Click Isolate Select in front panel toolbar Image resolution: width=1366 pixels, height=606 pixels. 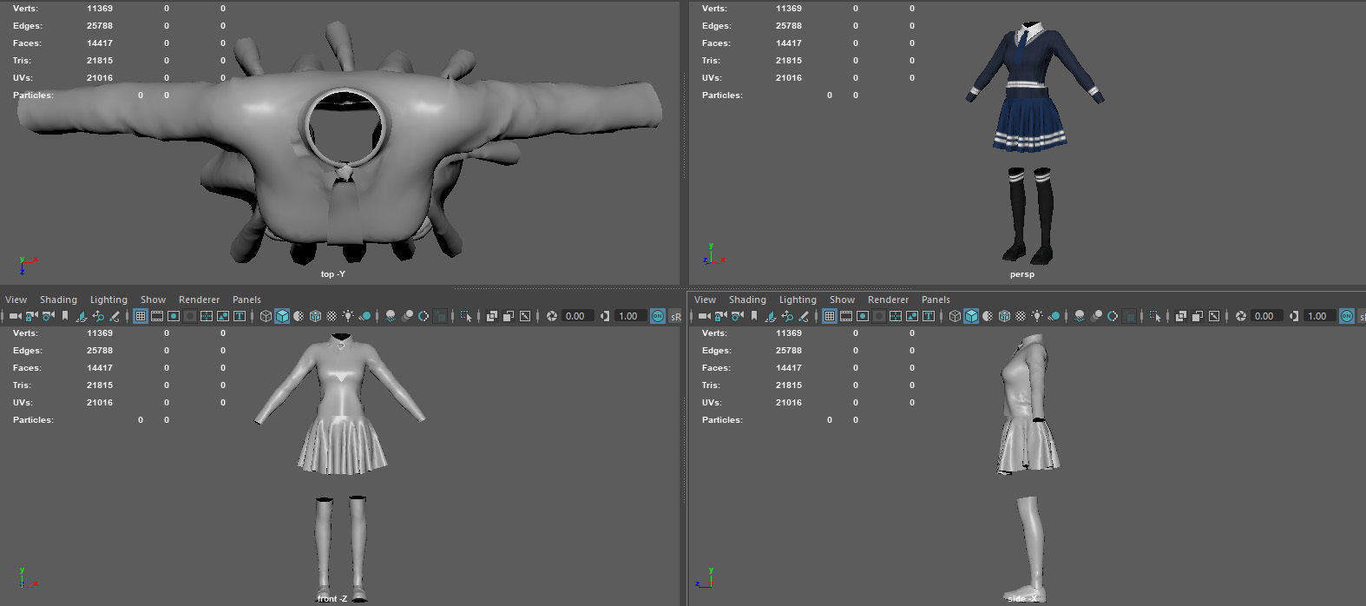[x=466, y=316]
